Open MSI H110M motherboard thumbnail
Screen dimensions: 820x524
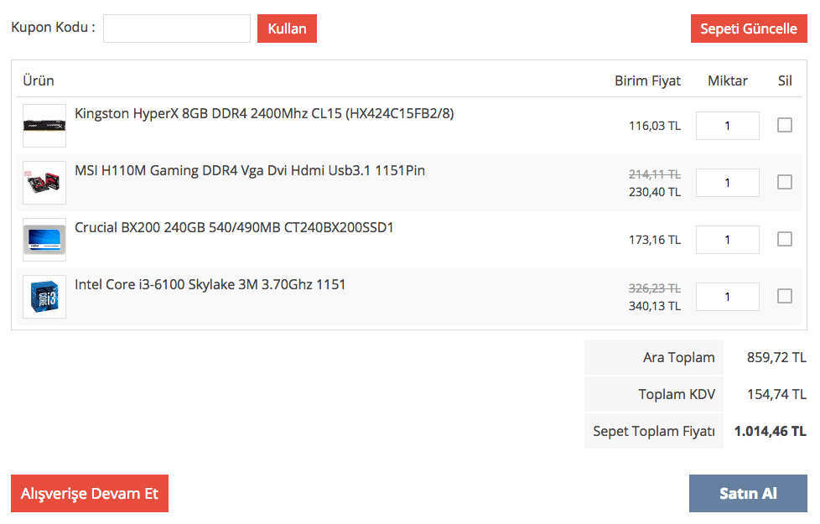[44, 183]
